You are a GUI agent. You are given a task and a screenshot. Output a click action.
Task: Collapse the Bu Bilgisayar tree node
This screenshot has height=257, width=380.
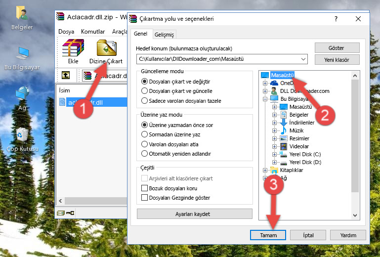click(x=265, y=99)
